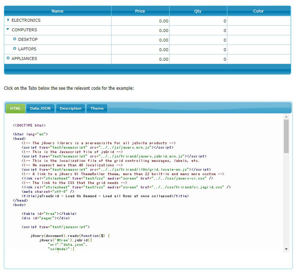The width and height of the screenshot is (294, 276).
Task: Open the Description tab
Action: [71, 109]
